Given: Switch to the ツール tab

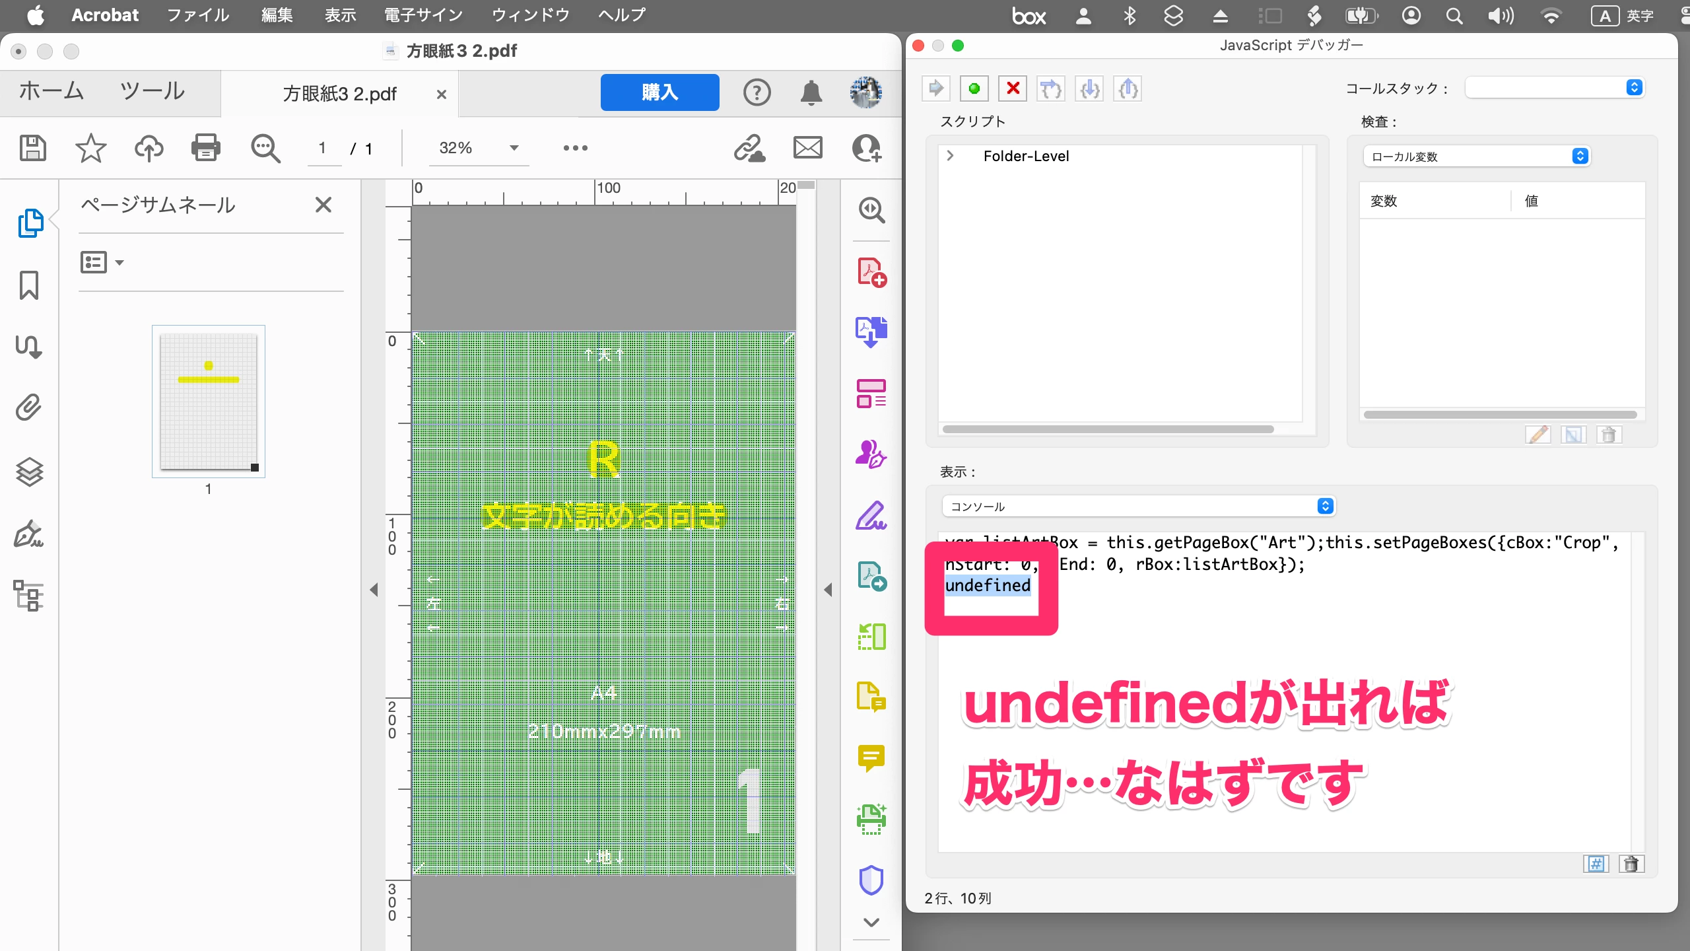Looking at the screenshot, I should pyautogui.click(x=152, y=91).
